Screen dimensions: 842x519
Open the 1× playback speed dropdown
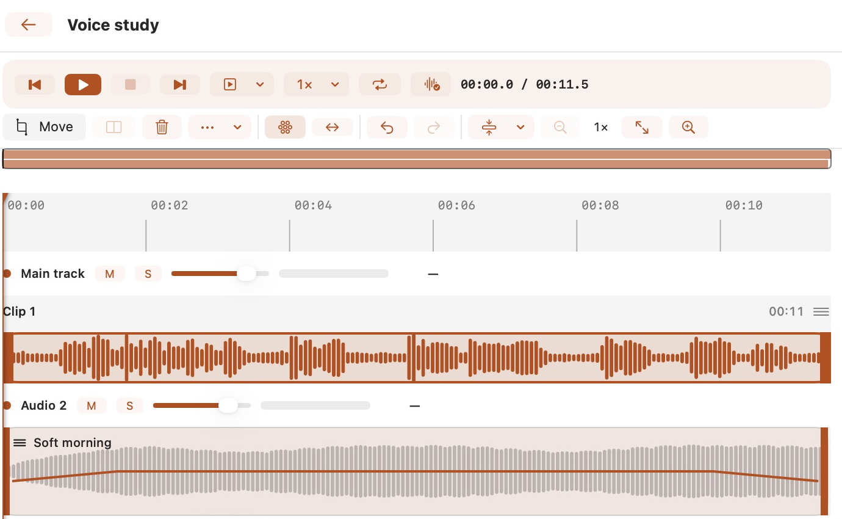point(317,84)
